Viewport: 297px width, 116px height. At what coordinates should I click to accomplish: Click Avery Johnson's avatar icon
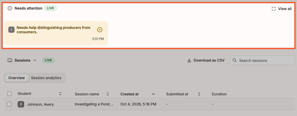[21, 104]
